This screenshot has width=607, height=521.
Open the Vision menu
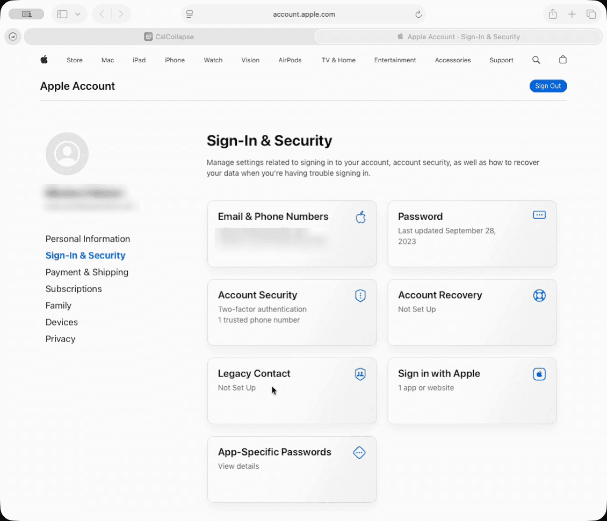(250, 60)
